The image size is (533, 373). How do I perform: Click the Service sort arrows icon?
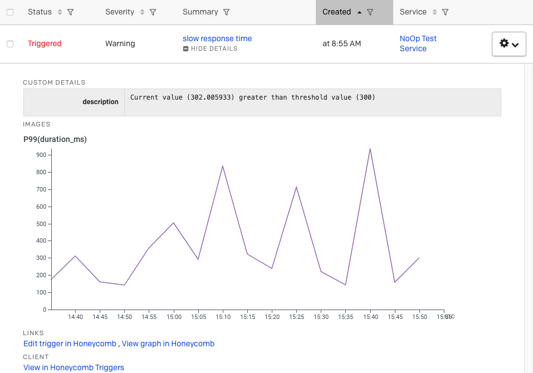pyautogui.click(x=434, y=11)
